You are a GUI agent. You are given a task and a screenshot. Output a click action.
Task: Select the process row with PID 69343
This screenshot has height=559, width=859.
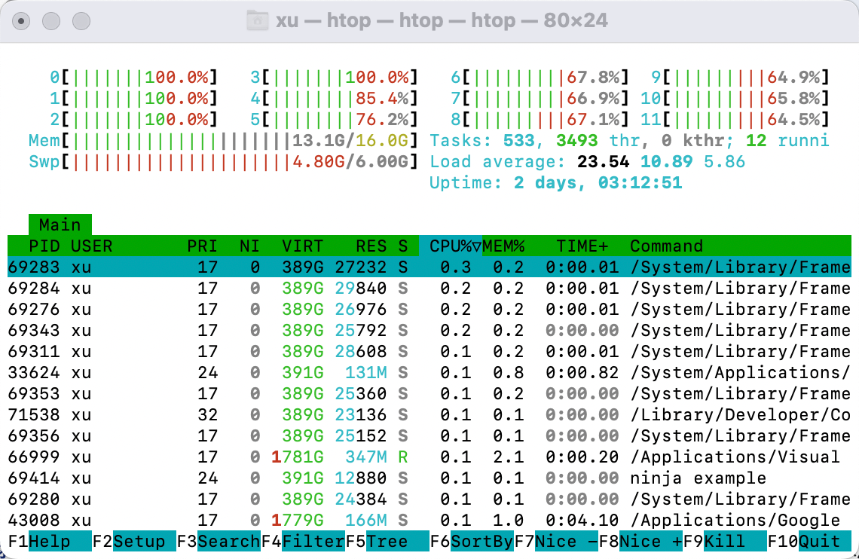(x=429, y=330)
